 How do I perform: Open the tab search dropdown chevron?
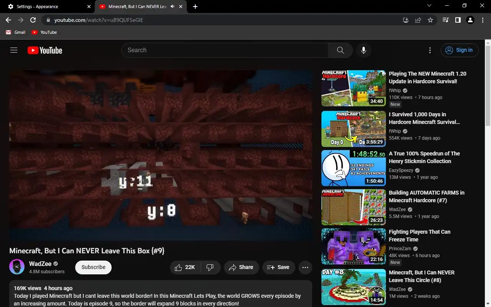[429, 5]
